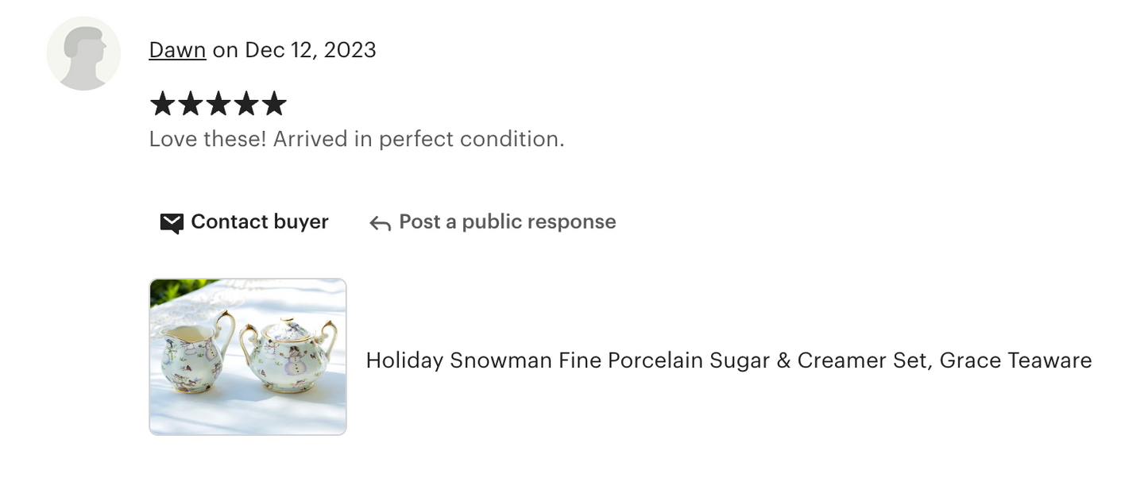Click the review text 'Love these!'
This screenshot has width=1148, height=497.
click(207, 139)
